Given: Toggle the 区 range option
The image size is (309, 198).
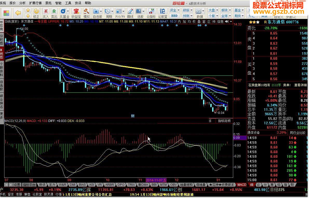Looking at the screenshot, I should tap(209, 22).
